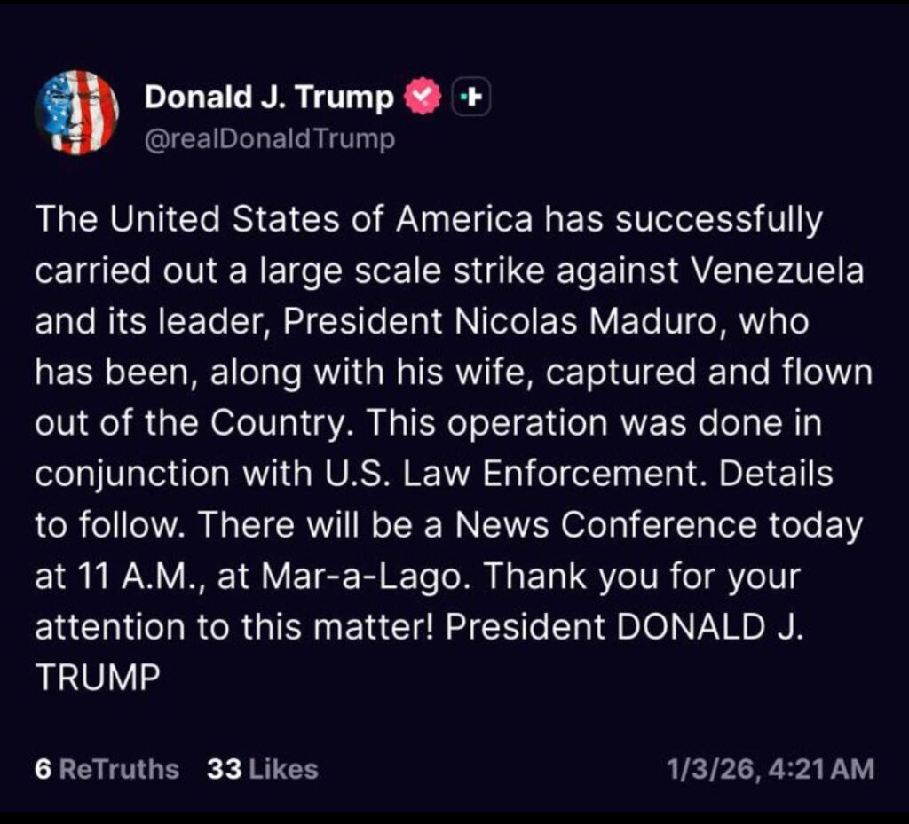This screenshot has height=824, width=909.
Task: Open the Donald J. Trump display name
Action: pos(269,98)
